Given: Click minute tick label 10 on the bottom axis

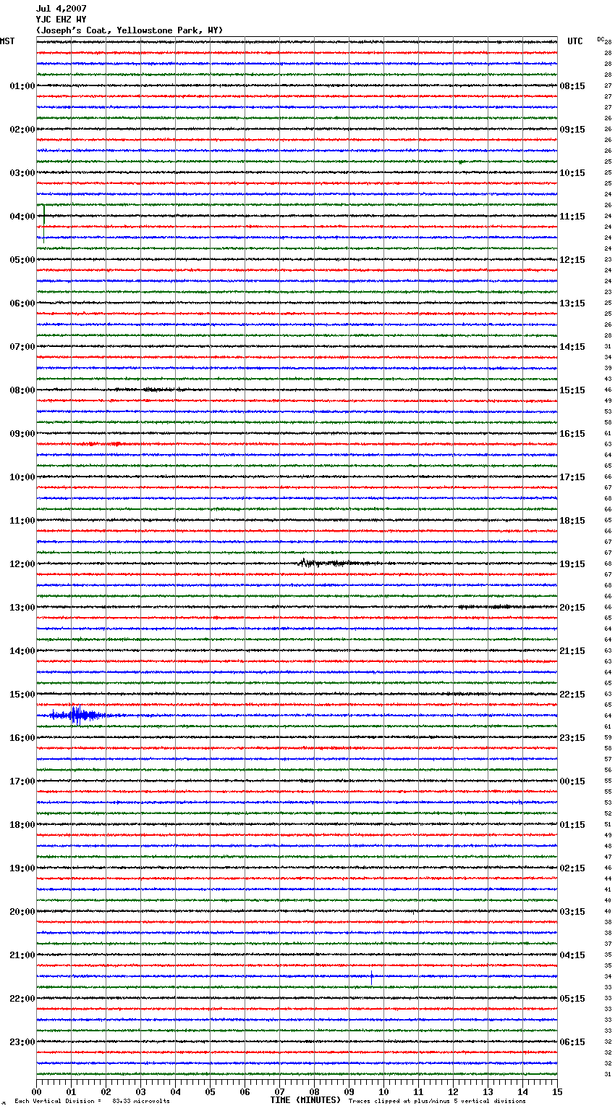Looking at the screenshot, I should (383, 1091).
